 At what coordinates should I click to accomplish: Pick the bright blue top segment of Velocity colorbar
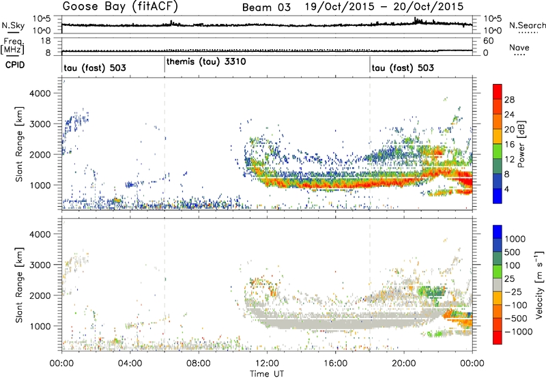tap(498, 232)
